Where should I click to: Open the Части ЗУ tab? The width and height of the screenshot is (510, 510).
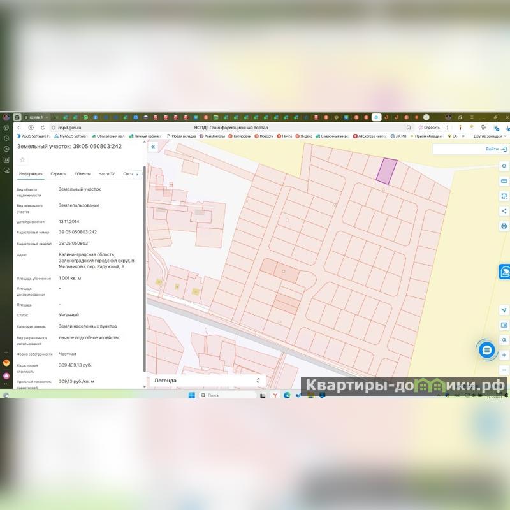click(106, 173)
